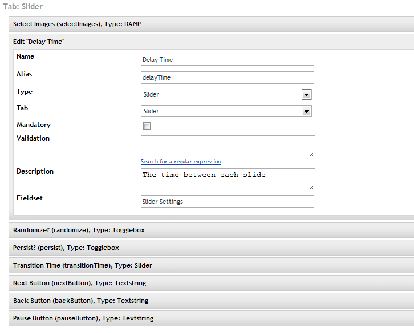Open the Tab dropdown arrow
This screenshot has height=333, width=414.
306,111
